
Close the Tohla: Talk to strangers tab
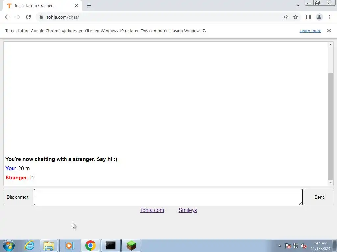click(x=76, y=6)
